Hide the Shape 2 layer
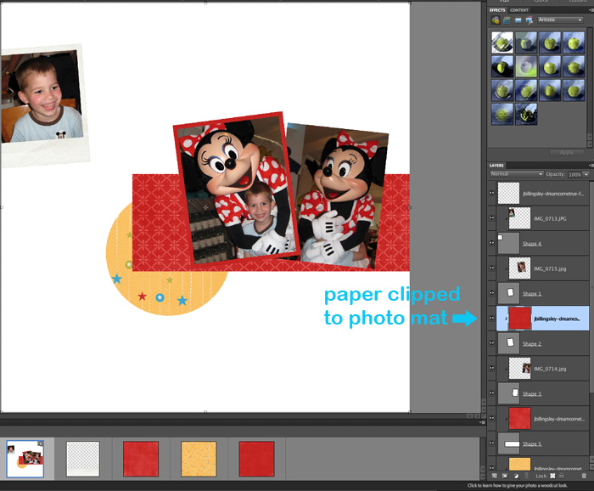 [x=491, y=342]
